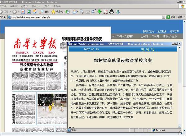Click the blue bird-like toolbar icon
Viewport: 186px width, 136px height.
click(x=94, y=11)
